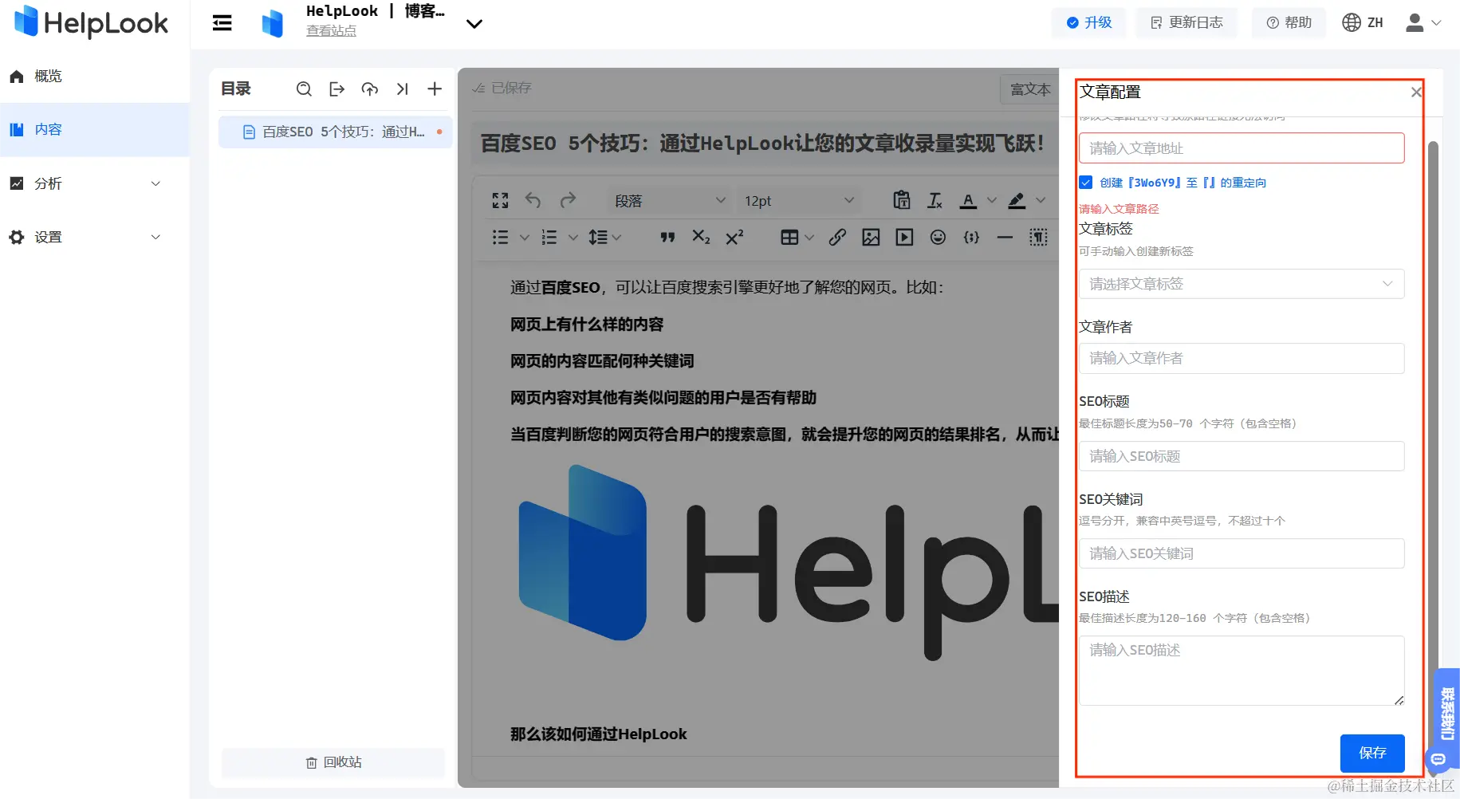1460x799 pixels.
Task: Toggle the sidebar menu hamburger icon
Action: (222, 23)
